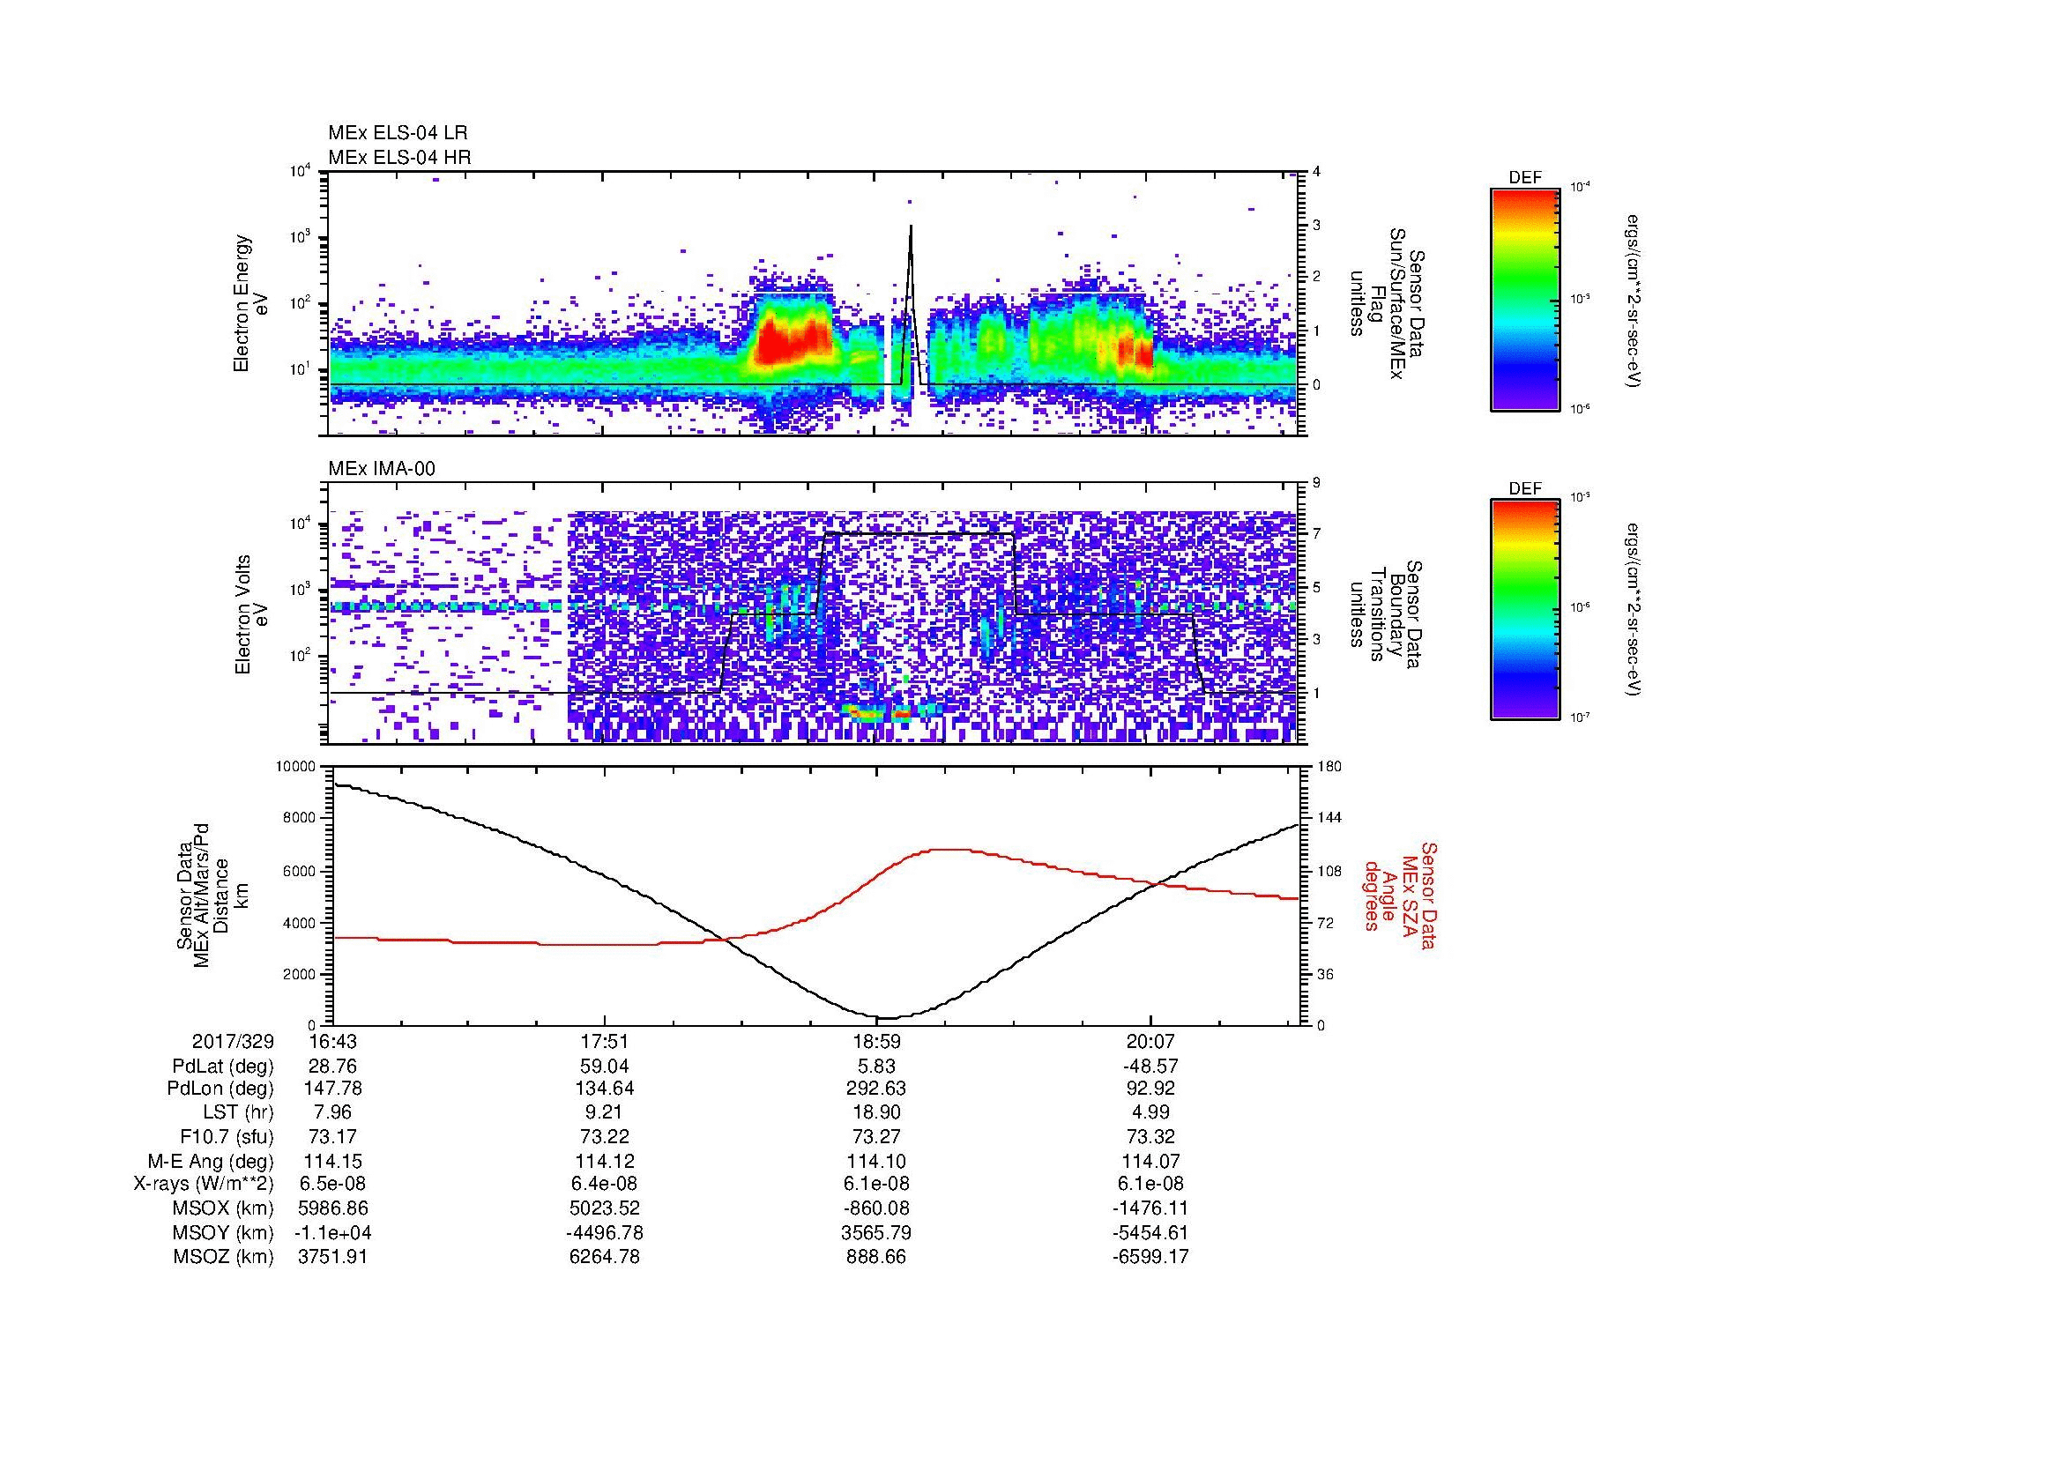Screen dimensions: 2062x1457
Task: Click the Electron Energy eV axis label
Action: point(251,303)
